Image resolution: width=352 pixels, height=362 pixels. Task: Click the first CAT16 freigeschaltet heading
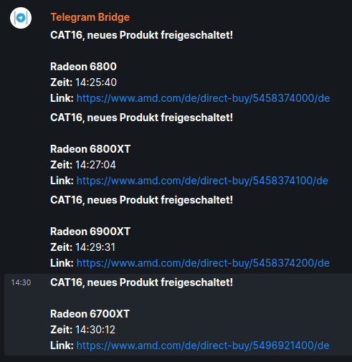click(141, 35)
